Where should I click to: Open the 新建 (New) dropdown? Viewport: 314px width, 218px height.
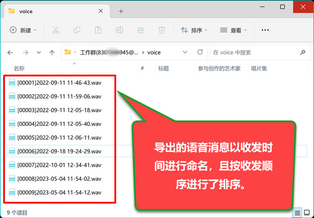click(23, 30)
